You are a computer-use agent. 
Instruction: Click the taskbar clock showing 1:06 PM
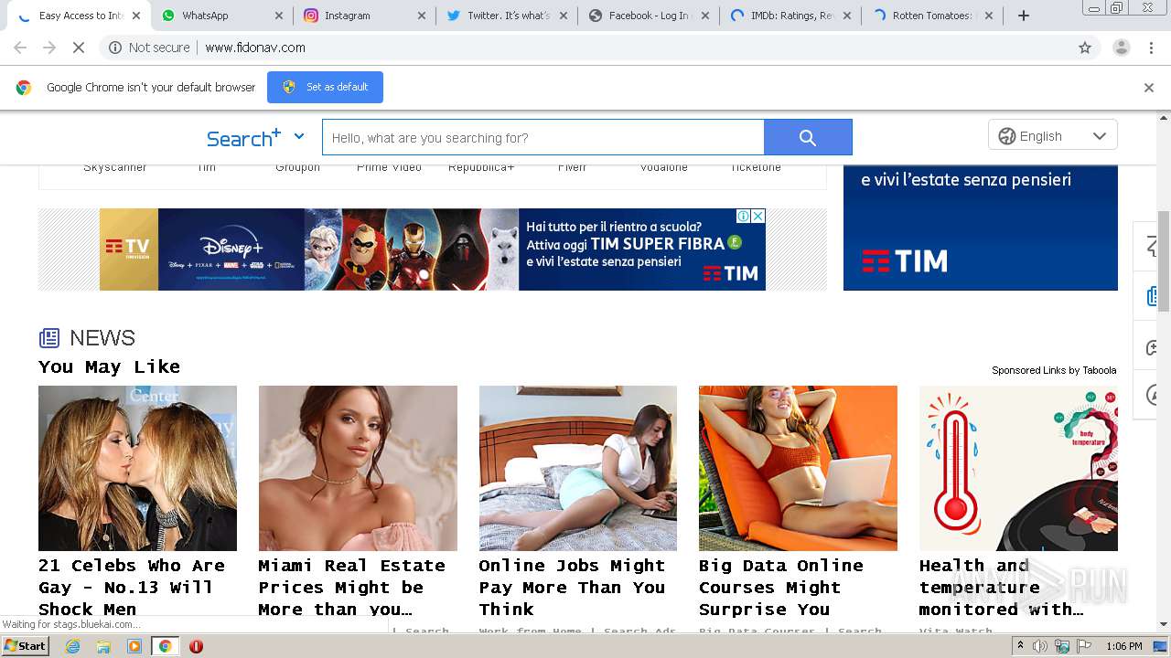pyautogui.click(x=1124, y=646)
